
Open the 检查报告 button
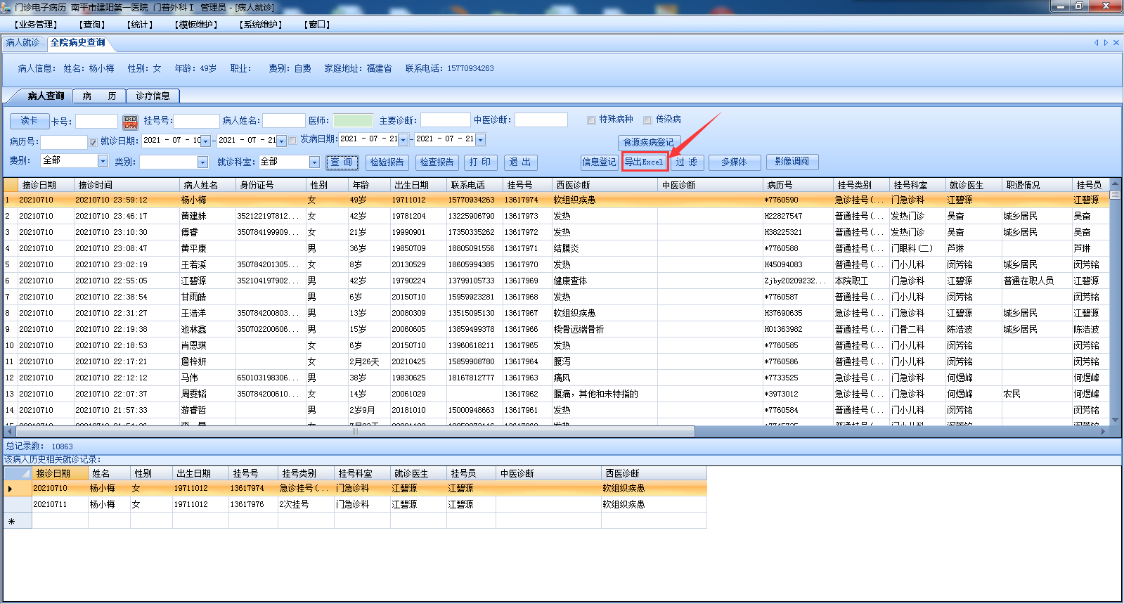pos(437,162)
